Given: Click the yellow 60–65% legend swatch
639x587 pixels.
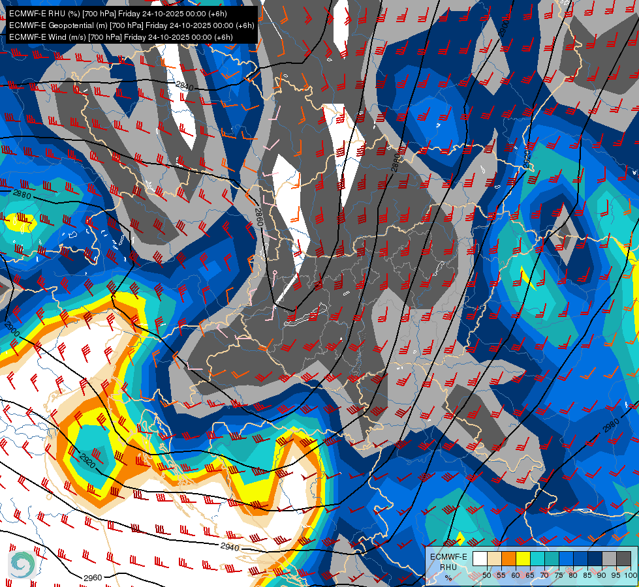Looking at the screenshot, I should point(523,558).
